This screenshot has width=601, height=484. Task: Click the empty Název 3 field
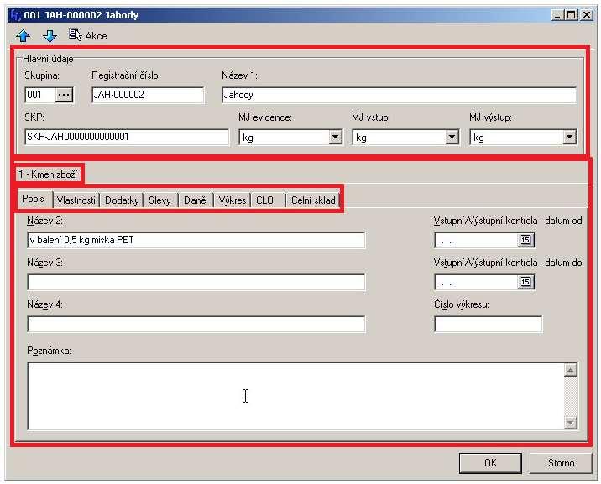point(196,282)
